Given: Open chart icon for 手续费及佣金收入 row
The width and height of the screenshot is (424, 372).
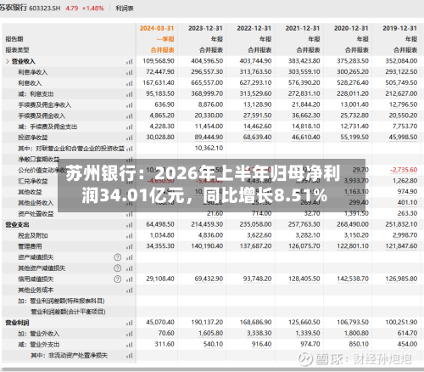Looking at the screenshot, I should [x=129, y=116].
